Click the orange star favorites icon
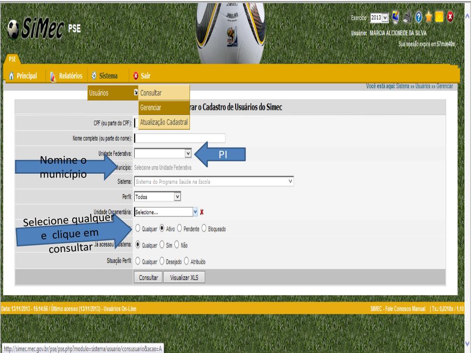 (429, 17)
